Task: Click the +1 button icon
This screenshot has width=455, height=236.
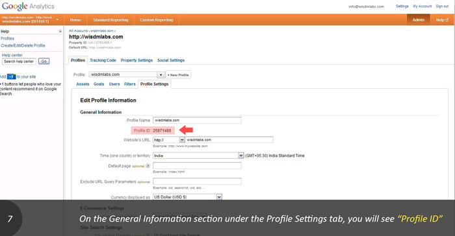Action: click(11, 77)
